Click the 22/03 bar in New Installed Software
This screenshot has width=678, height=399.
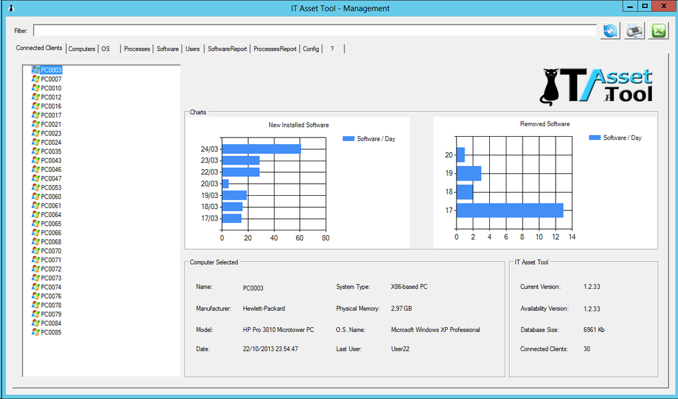(x=241, y=172)
